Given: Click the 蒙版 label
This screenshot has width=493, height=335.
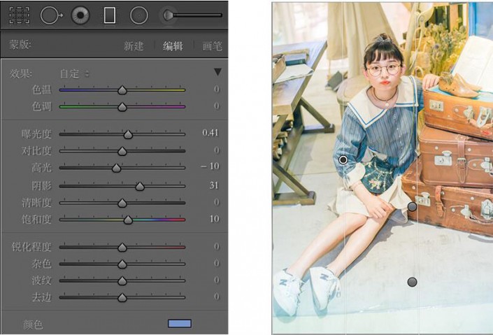Looking at the screenshot, I should [x=20, y=45].
